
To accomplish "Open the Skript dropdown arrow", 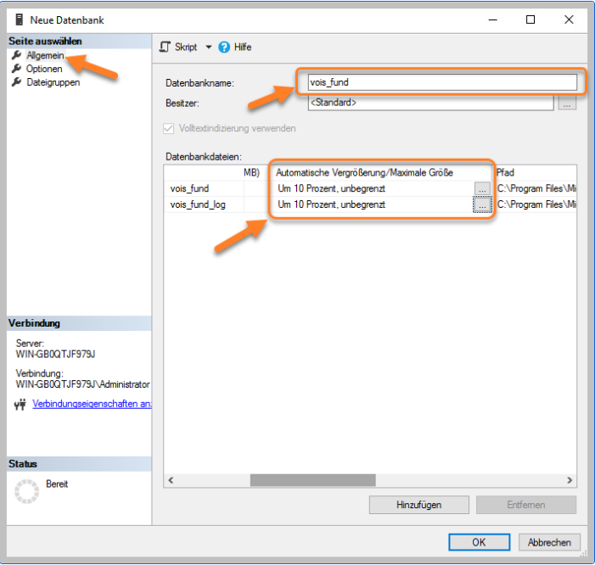I will click(208, 47).
